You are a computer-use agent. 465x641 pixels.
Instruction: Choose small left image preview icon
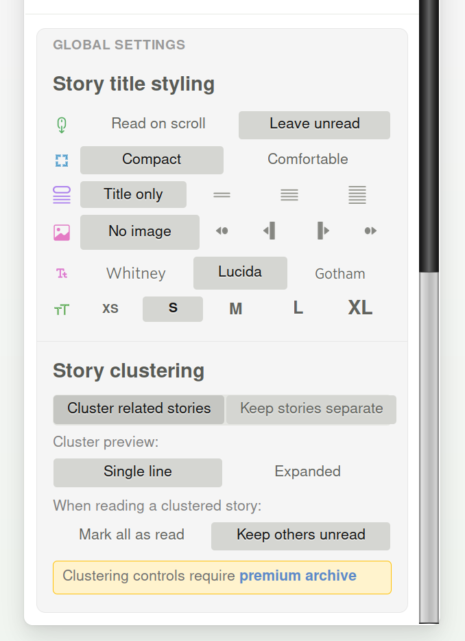[x=222, y=231]
